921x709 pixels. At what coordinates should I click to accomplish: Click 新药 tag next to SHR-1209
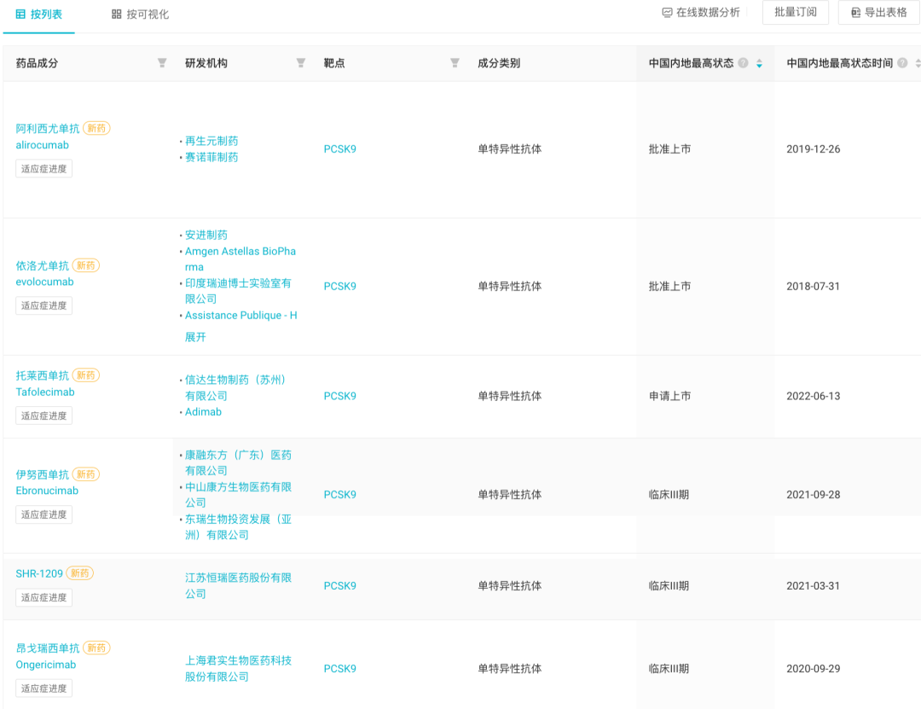80,573
